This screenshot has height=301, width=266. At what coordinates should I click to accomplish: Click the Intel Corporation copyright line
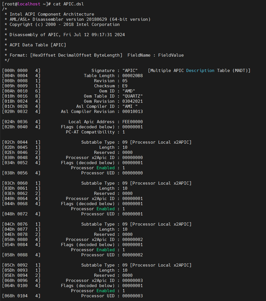coord(65,24)
